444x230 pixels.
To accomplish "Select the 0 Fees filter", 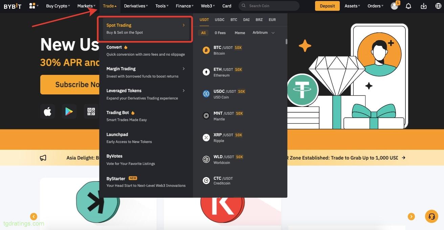I will point(220,33).
